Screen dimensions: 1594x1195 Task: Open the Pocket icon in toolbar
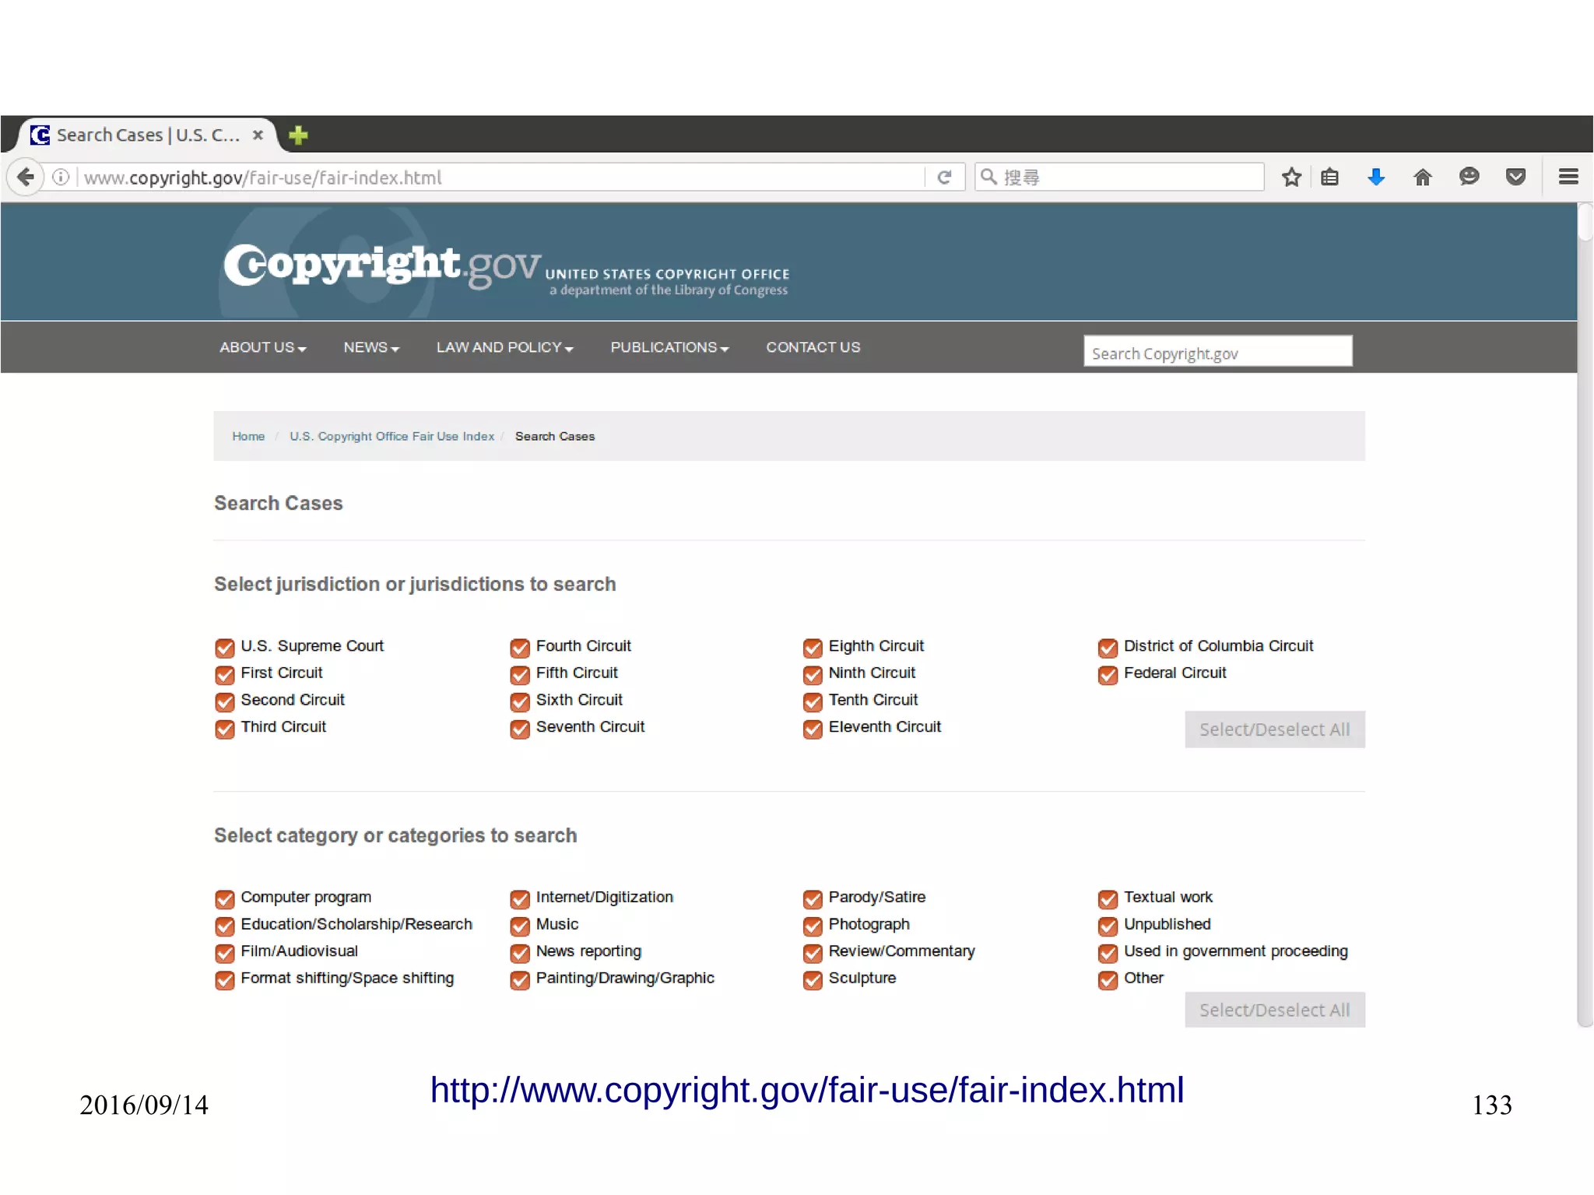click(x=1515, y=177)
